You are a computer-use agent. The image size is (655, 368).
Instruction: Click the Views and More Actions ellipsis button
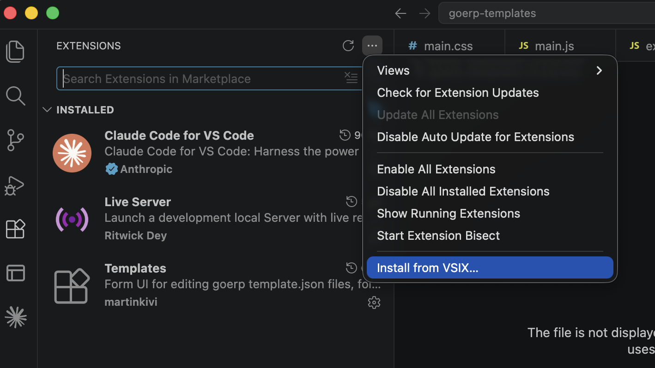(x=372, y=46)
